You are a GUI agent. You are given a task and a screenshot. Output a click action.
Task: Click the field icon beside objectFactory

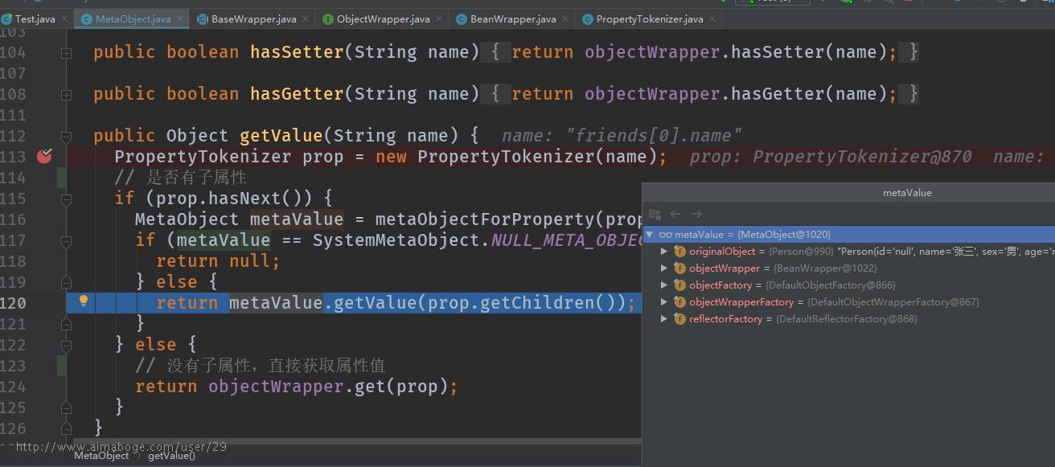point(679,285)
